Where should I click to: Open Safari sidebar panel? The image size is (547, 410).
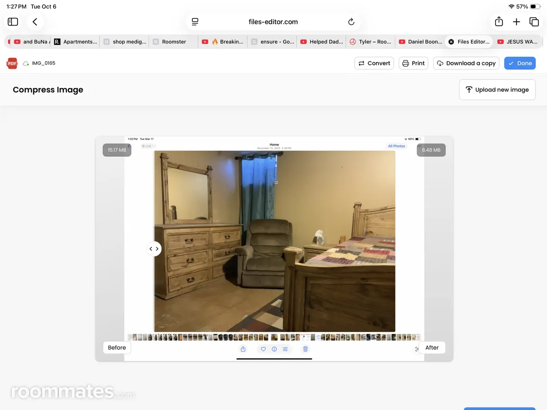[13, 22]
